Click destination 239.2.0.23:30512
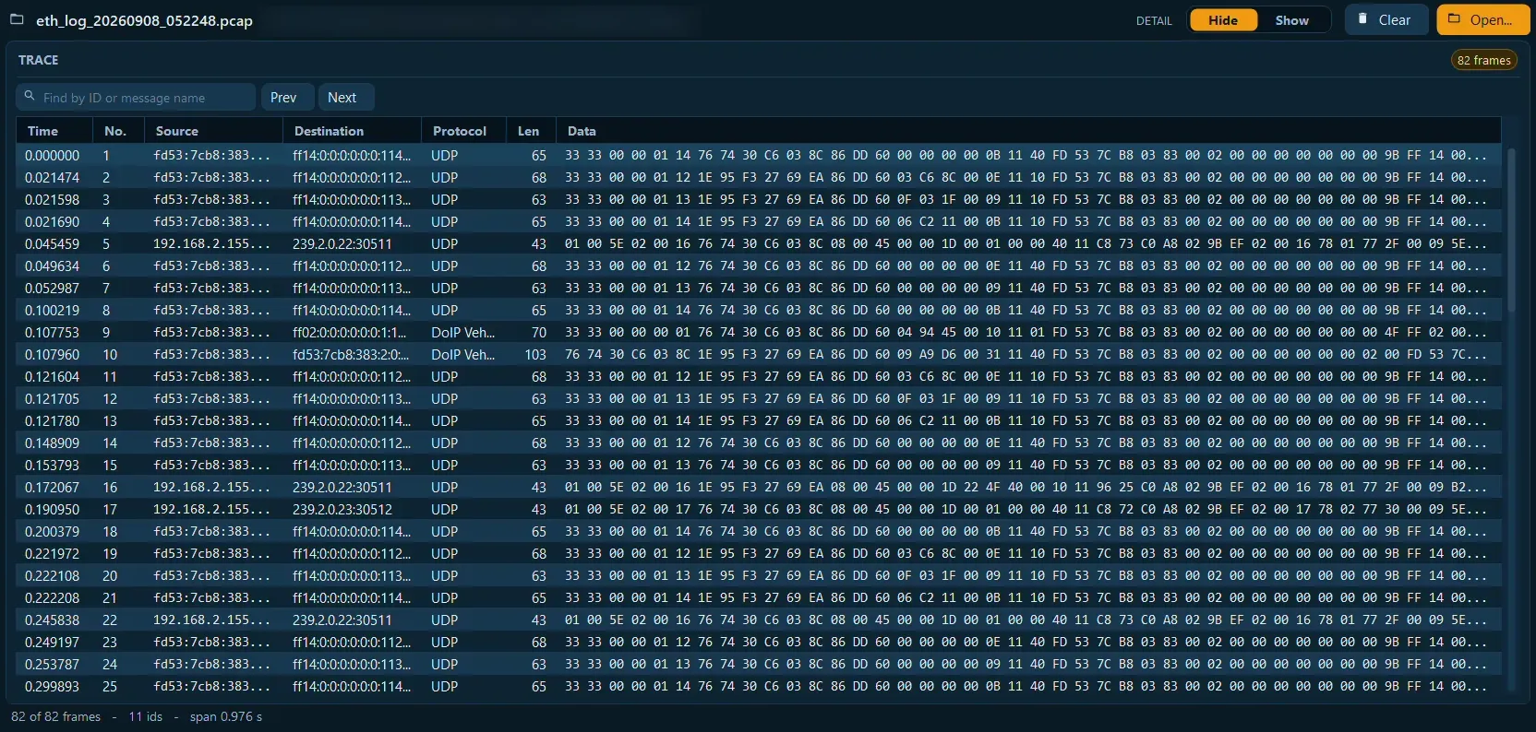The height and width of the screenshot is (732, 1536). 342,509
